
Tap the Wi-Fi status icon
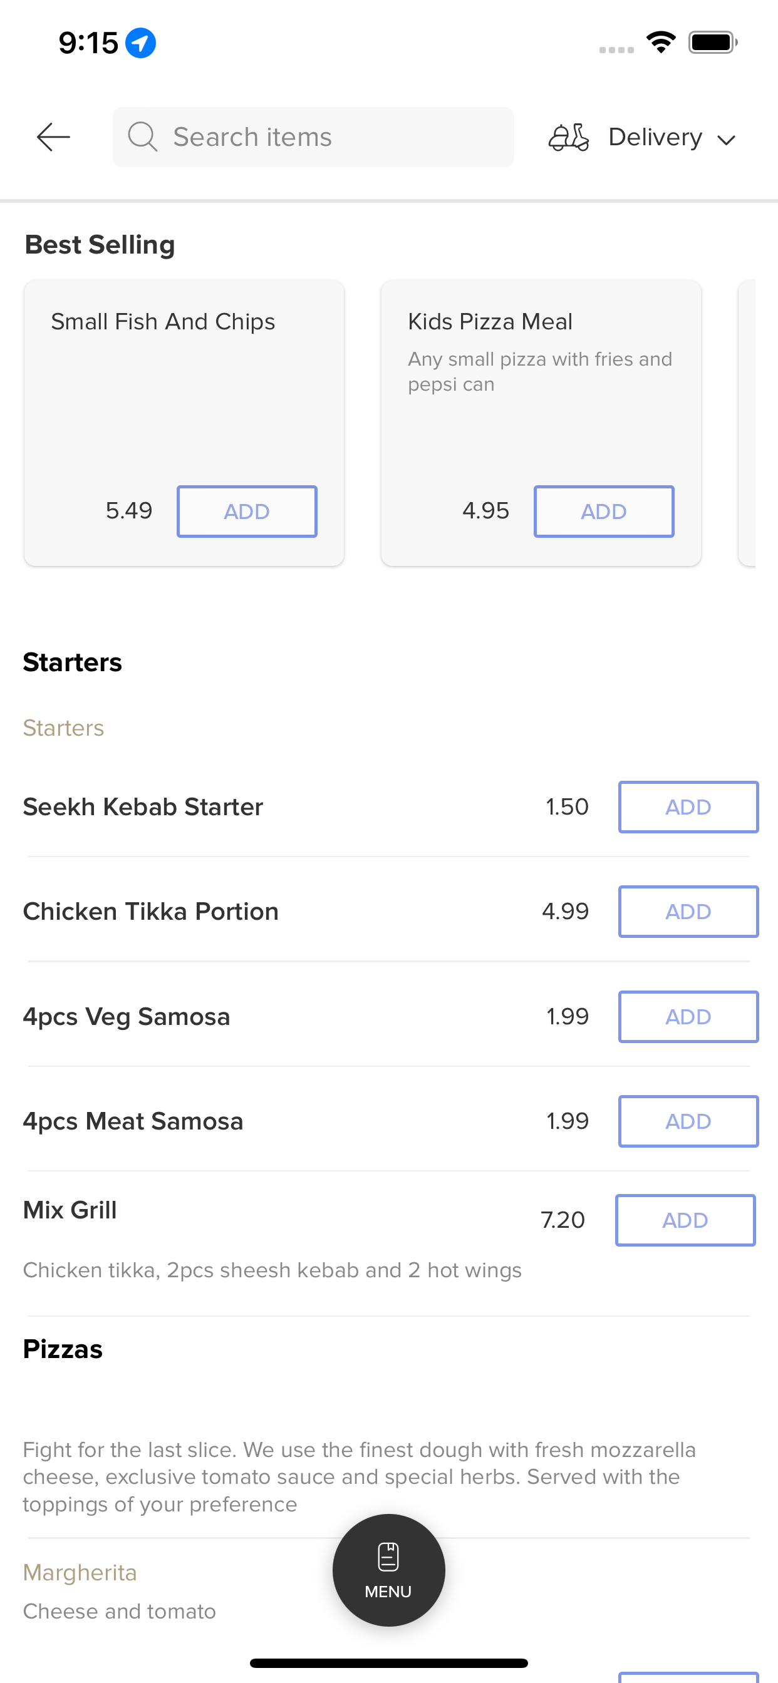pos(661,43)
